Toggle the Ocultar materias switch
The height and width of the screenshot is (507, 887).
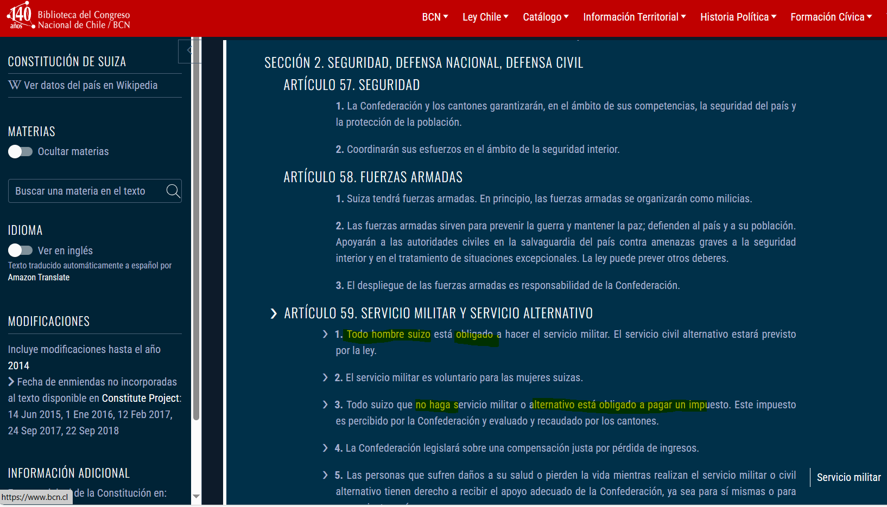pyautogui.click(x=21, y=152)
